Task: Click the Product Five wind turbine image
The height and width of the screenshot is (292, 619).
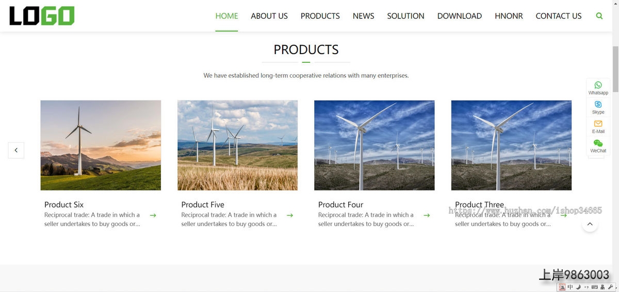Action: [x=237, y=145]
